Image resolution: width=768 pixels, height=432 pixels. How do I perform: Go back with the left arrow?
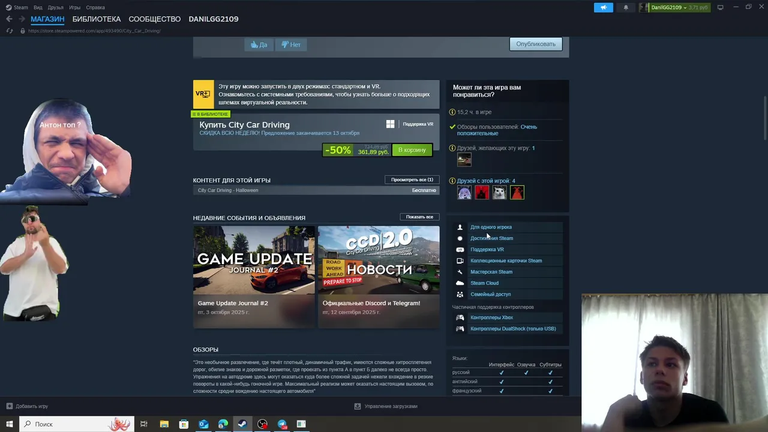tap(9, 19)
